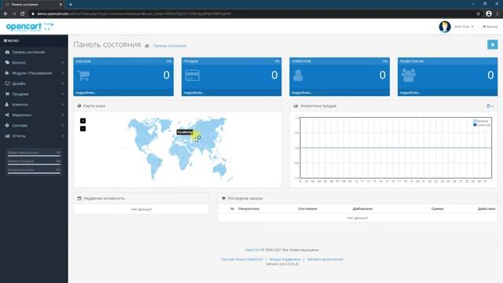Zoom out the world map with minus
Viewport: 503px width, 283px height.
(83, 129)
